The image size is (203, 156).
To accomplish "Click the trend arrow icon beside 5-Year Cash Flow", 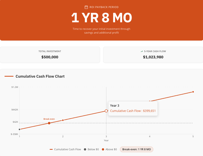I will (142, 51).
